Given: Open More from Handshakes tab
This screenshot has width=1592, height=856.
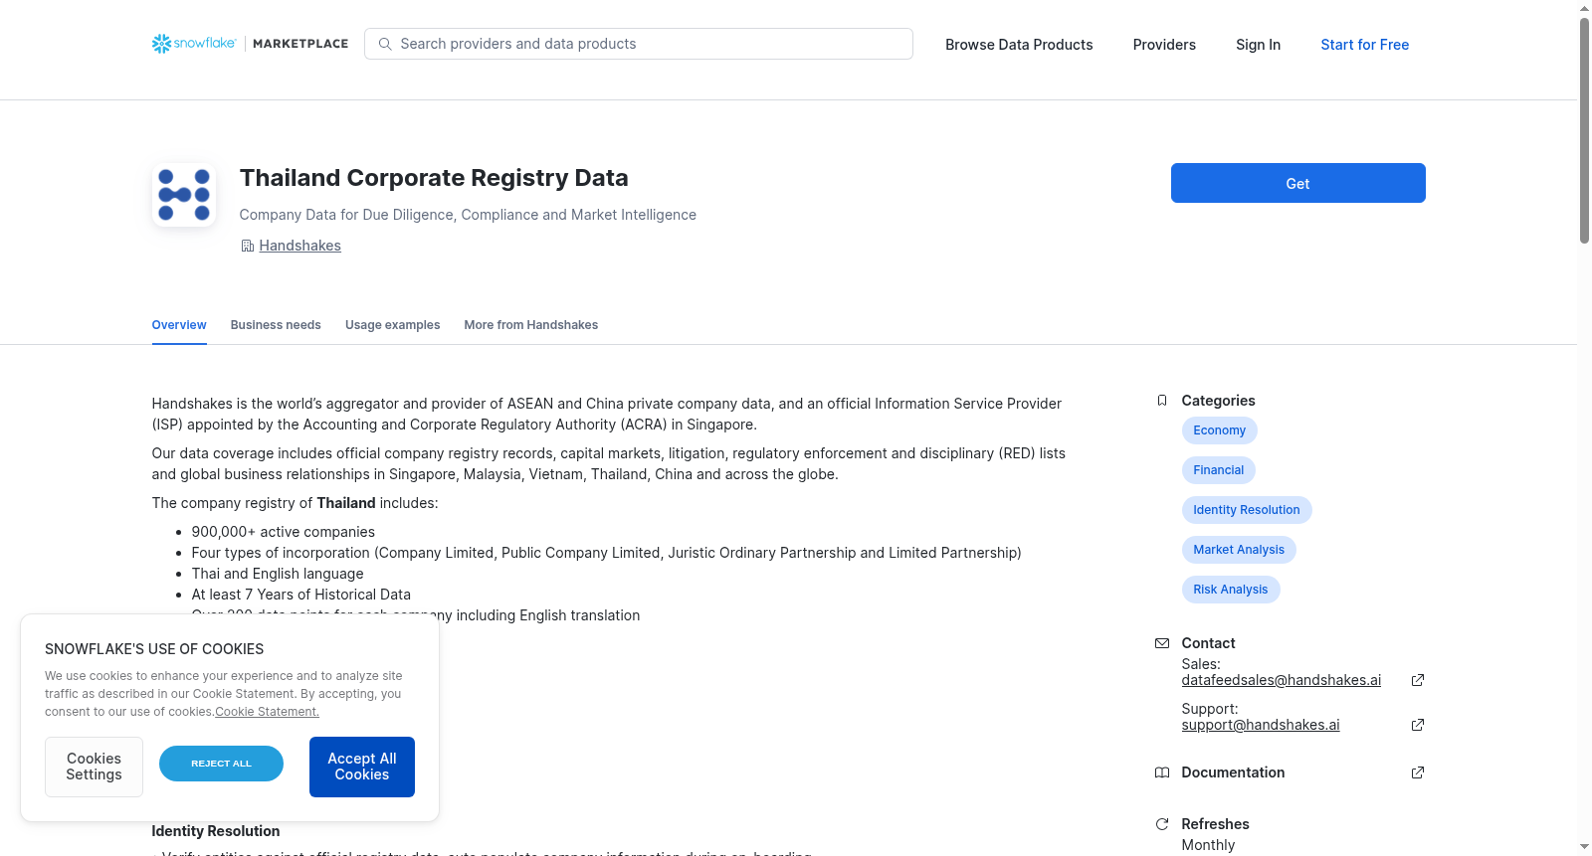Looking at the screenshot, I should [x=530, y=325].
